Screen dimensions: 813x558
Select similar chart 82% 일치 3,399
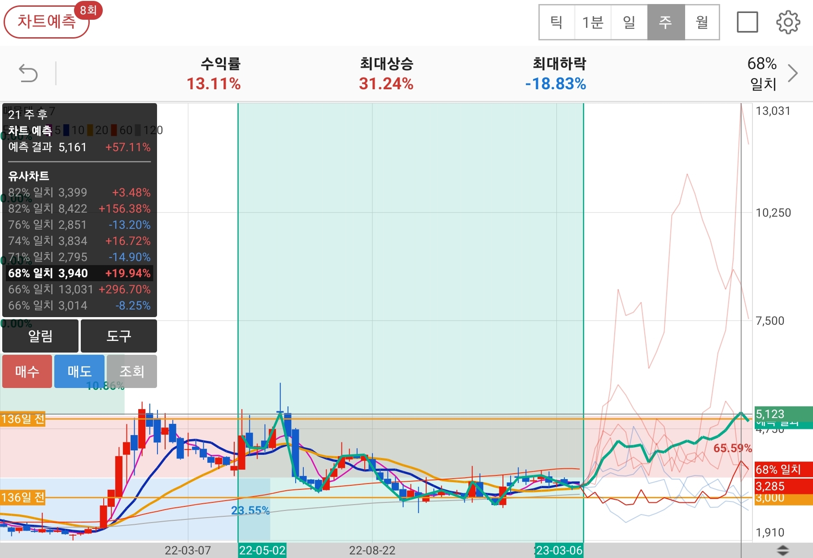point(79,192)
